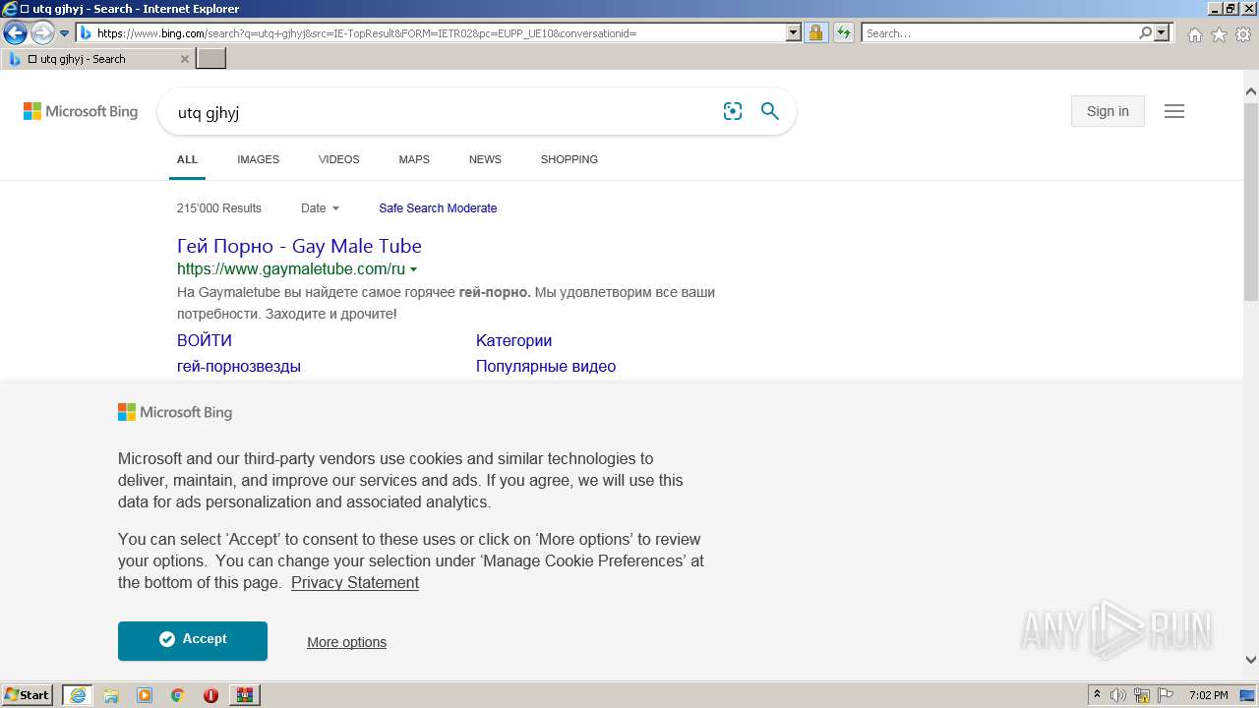Open the Opera taskbar icon
This screenshot has width=1259, height=708.
(210, 695)
